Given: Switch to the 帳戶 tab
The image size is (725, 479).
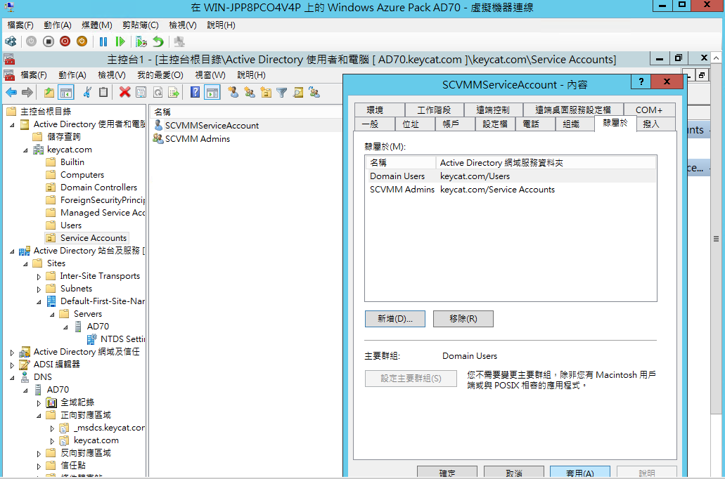Looking at the screenshot, I should [x=454, y=124].
